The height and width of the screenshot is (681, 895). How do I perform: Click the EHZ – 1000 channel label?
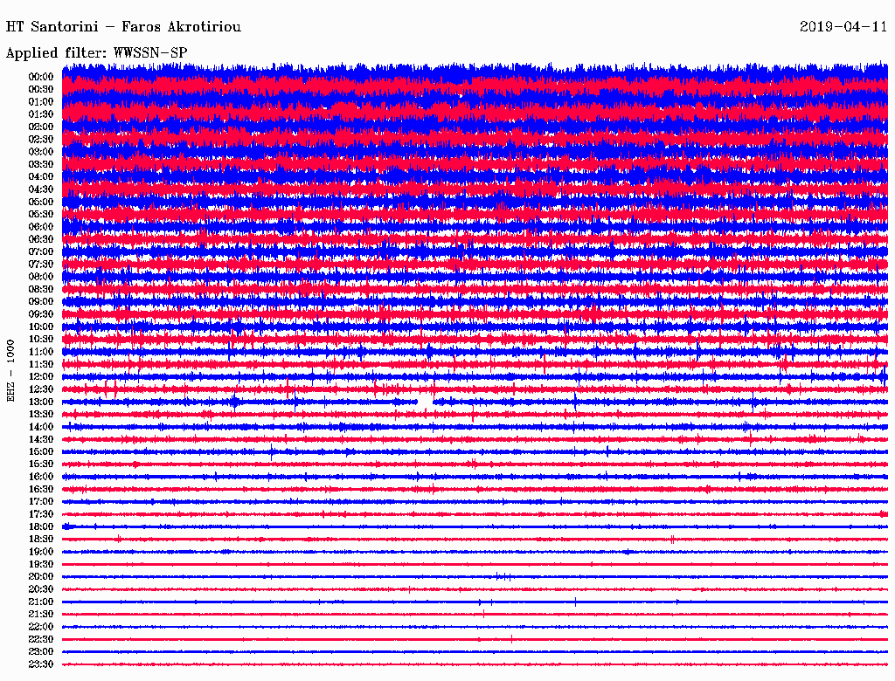10,371
